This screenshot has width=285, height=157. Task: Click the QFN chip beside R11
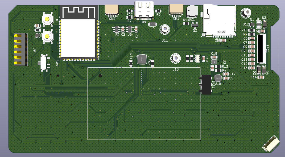(x=141, y=59)
